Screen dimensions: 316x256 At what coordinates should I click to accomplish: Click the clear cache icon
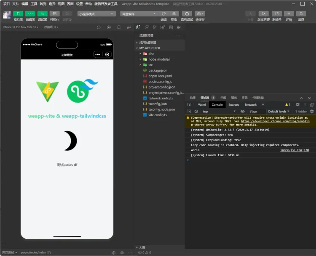click(200, 14)
